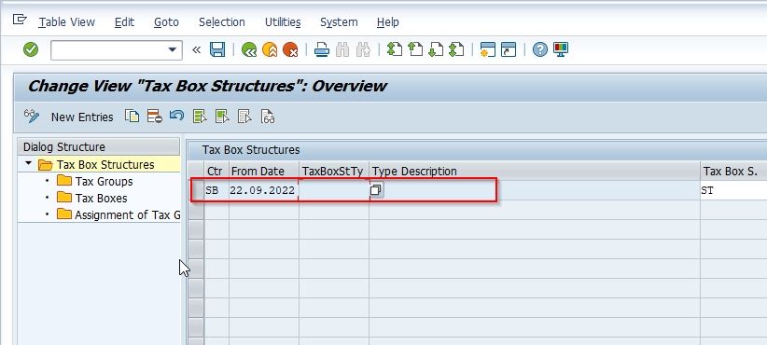This screenshot has height=345, width=767.
Task: Open the Goto menu
Action: coord(166,22)
